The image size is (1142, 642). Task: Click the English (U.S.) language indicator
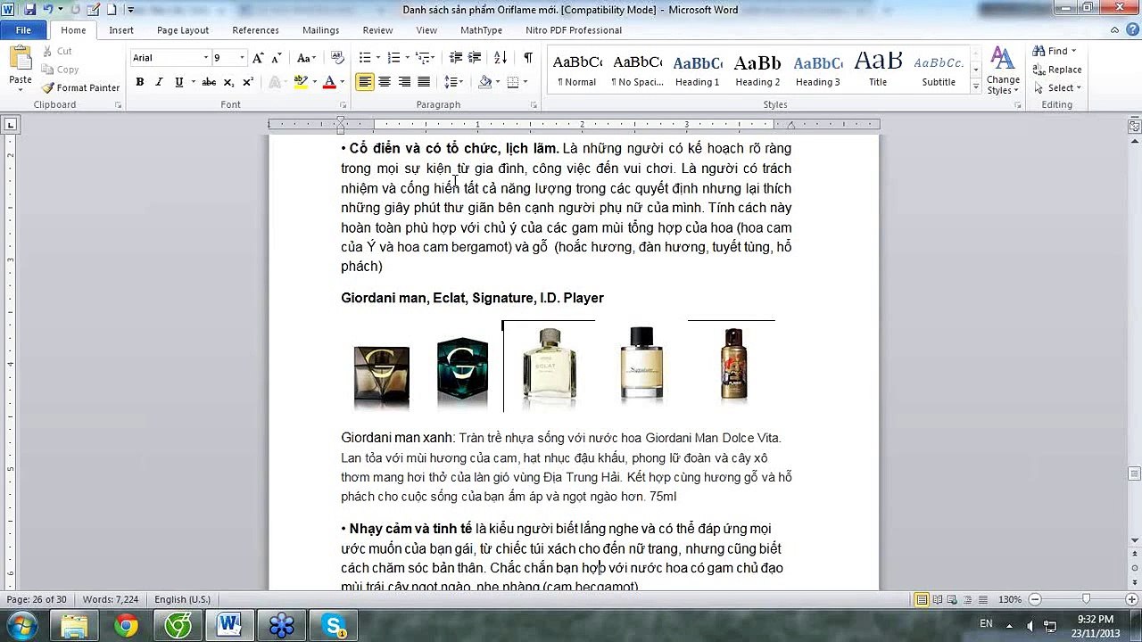[x=182, y=599]
